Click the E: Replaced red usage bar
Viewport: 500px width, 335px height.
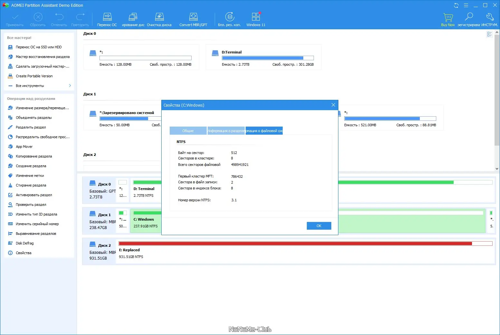pos(306,244)
